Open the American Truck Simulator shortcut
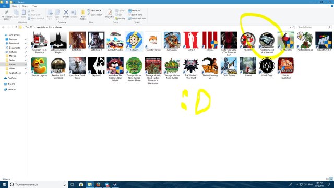The image size is (334, 188). point(39,42)
